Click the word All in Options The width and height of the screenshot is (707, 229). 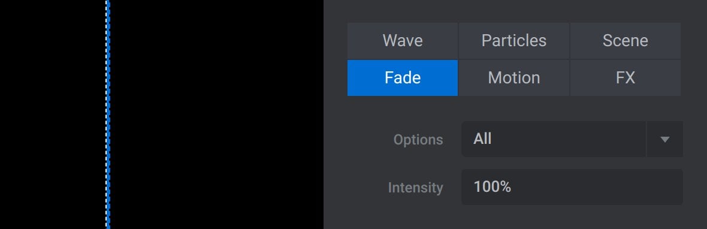coord(482,139)
